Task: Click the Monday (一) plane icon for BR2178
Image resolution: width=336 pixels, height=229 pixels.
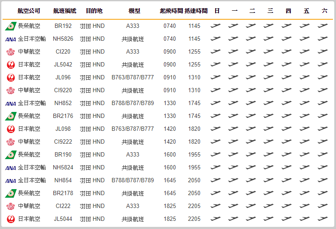Action: 233,193
